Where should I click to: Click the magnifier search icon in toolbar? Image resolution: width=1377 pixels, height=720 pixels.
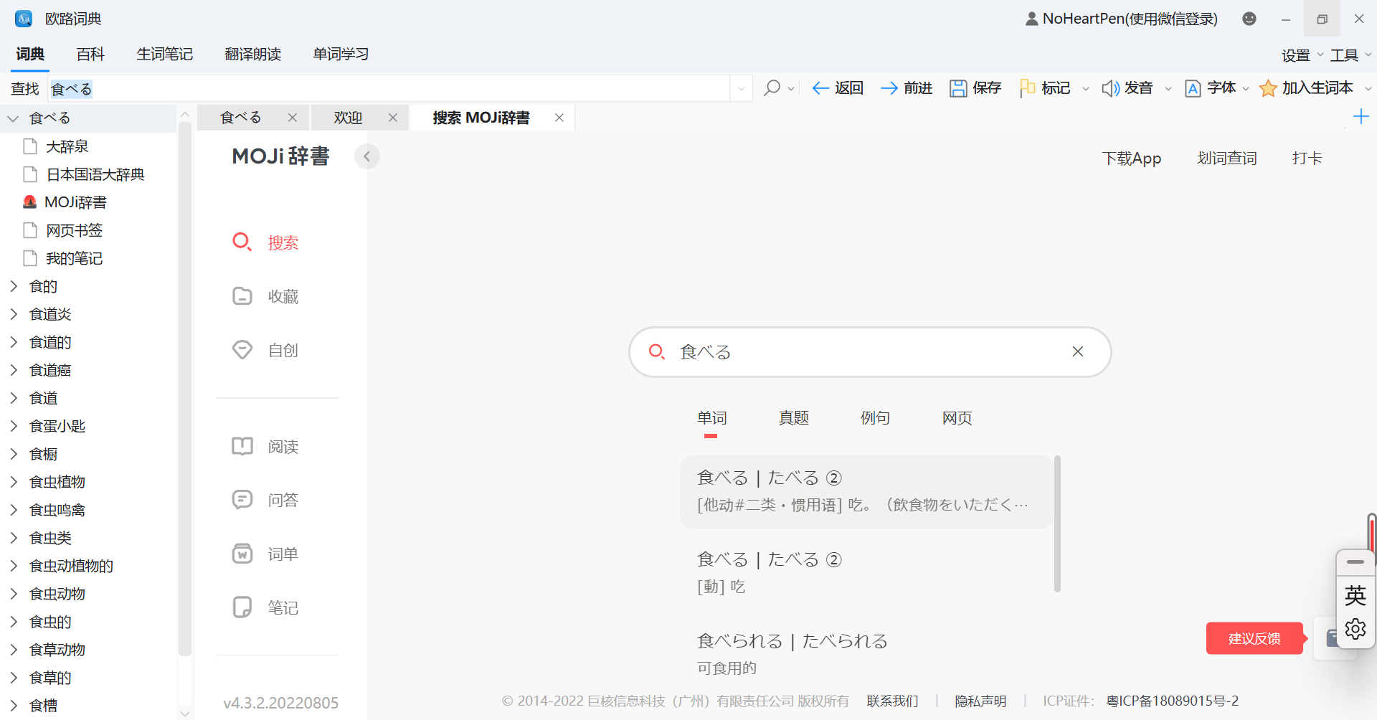[772, 88]
